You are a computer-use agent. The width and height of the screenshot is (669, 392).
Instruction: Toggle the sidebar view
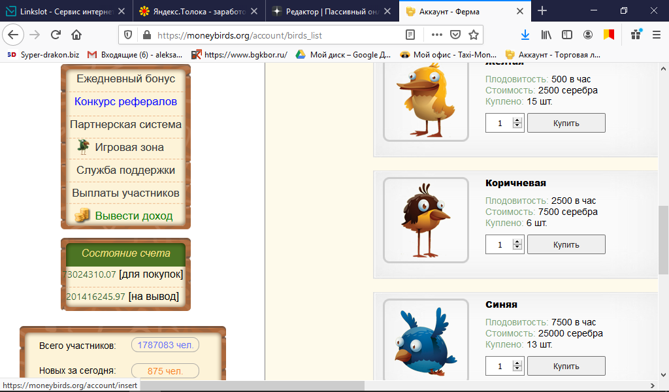[567, 35]
